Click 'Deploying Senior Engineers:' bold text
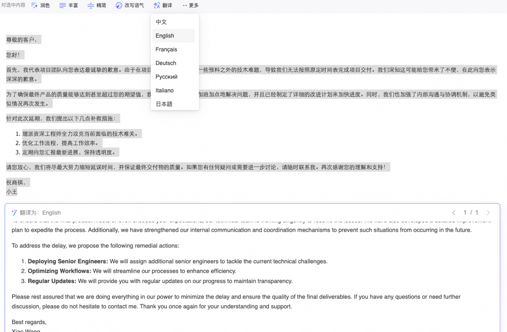This screenshot has width=507, height=332. pyautogui.click(x=68, y=261)
